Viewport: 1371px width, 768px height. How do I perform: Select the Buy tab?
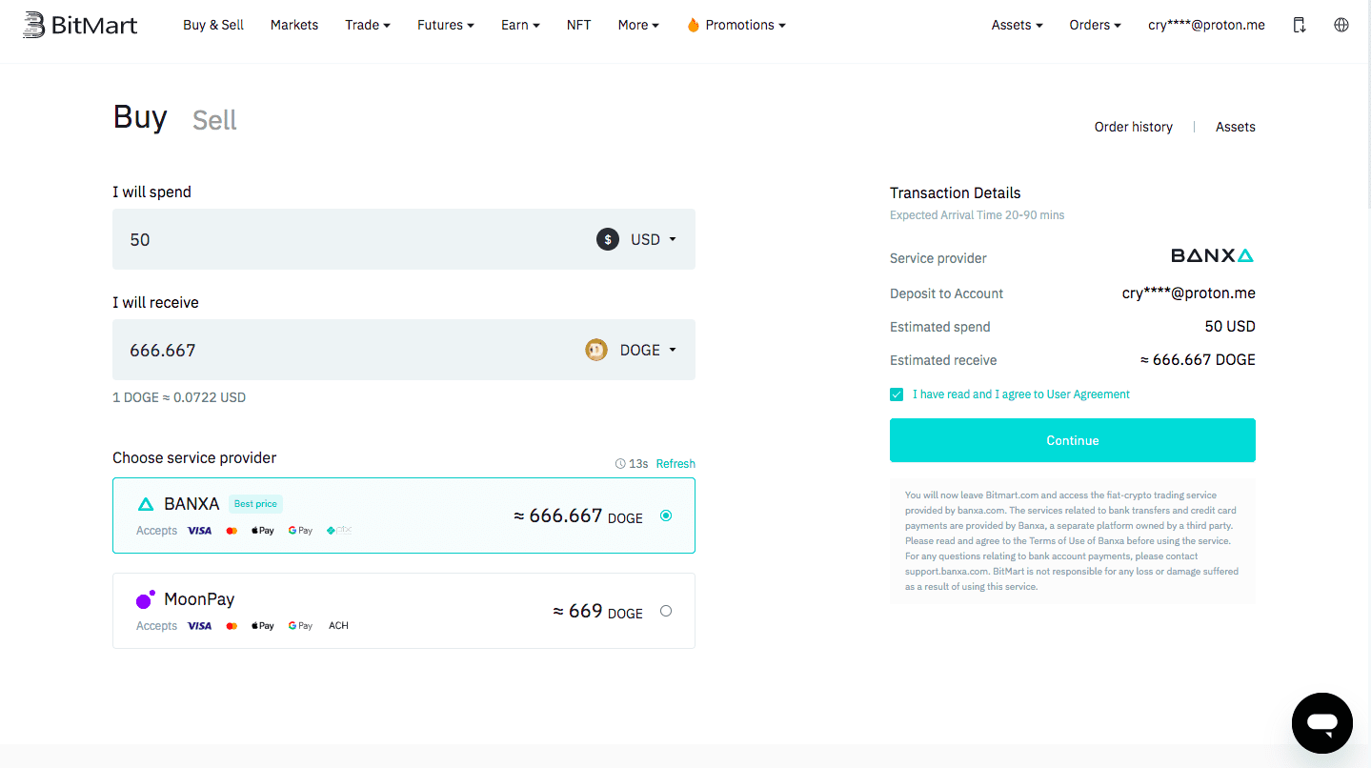(x=140, y=117)
